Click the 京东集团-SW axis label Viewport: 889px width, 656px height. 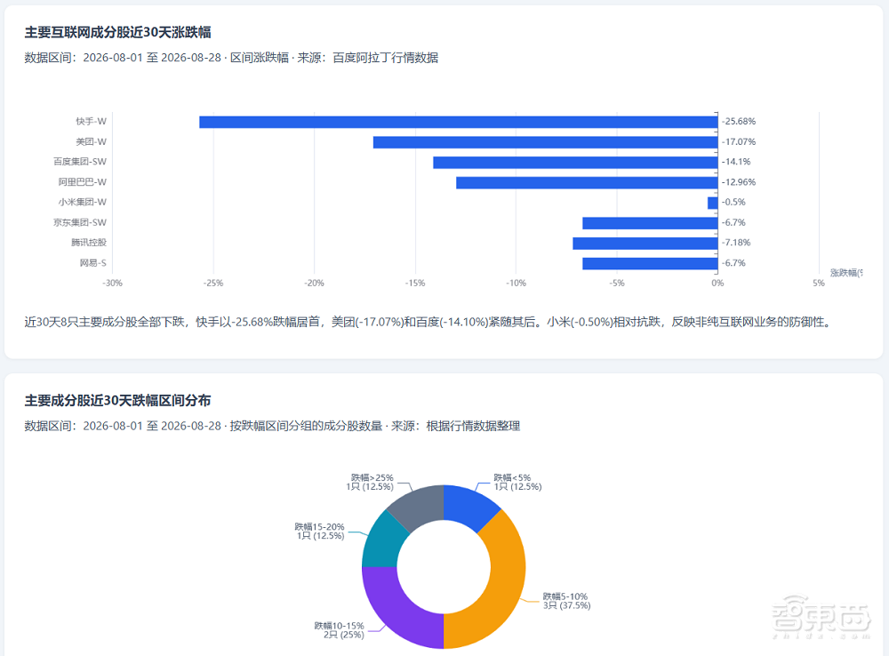point(80,222)
